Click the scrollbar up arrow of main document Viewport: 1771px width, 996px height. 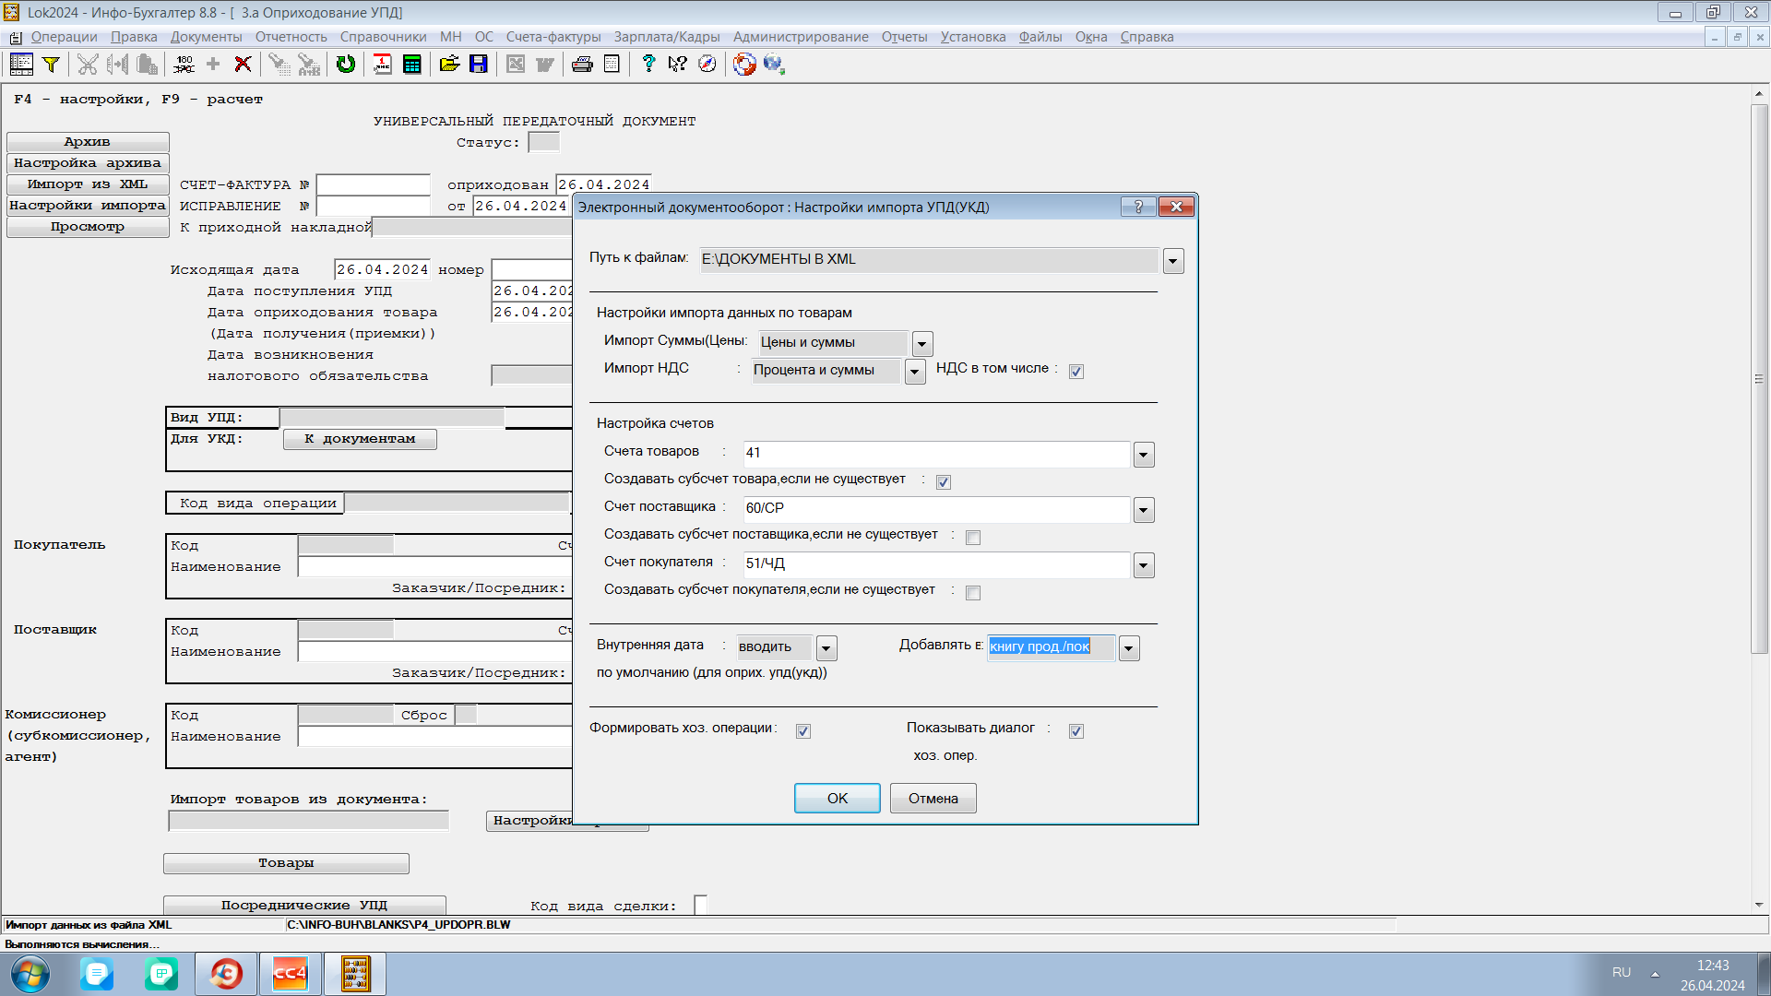[1759, 93]
